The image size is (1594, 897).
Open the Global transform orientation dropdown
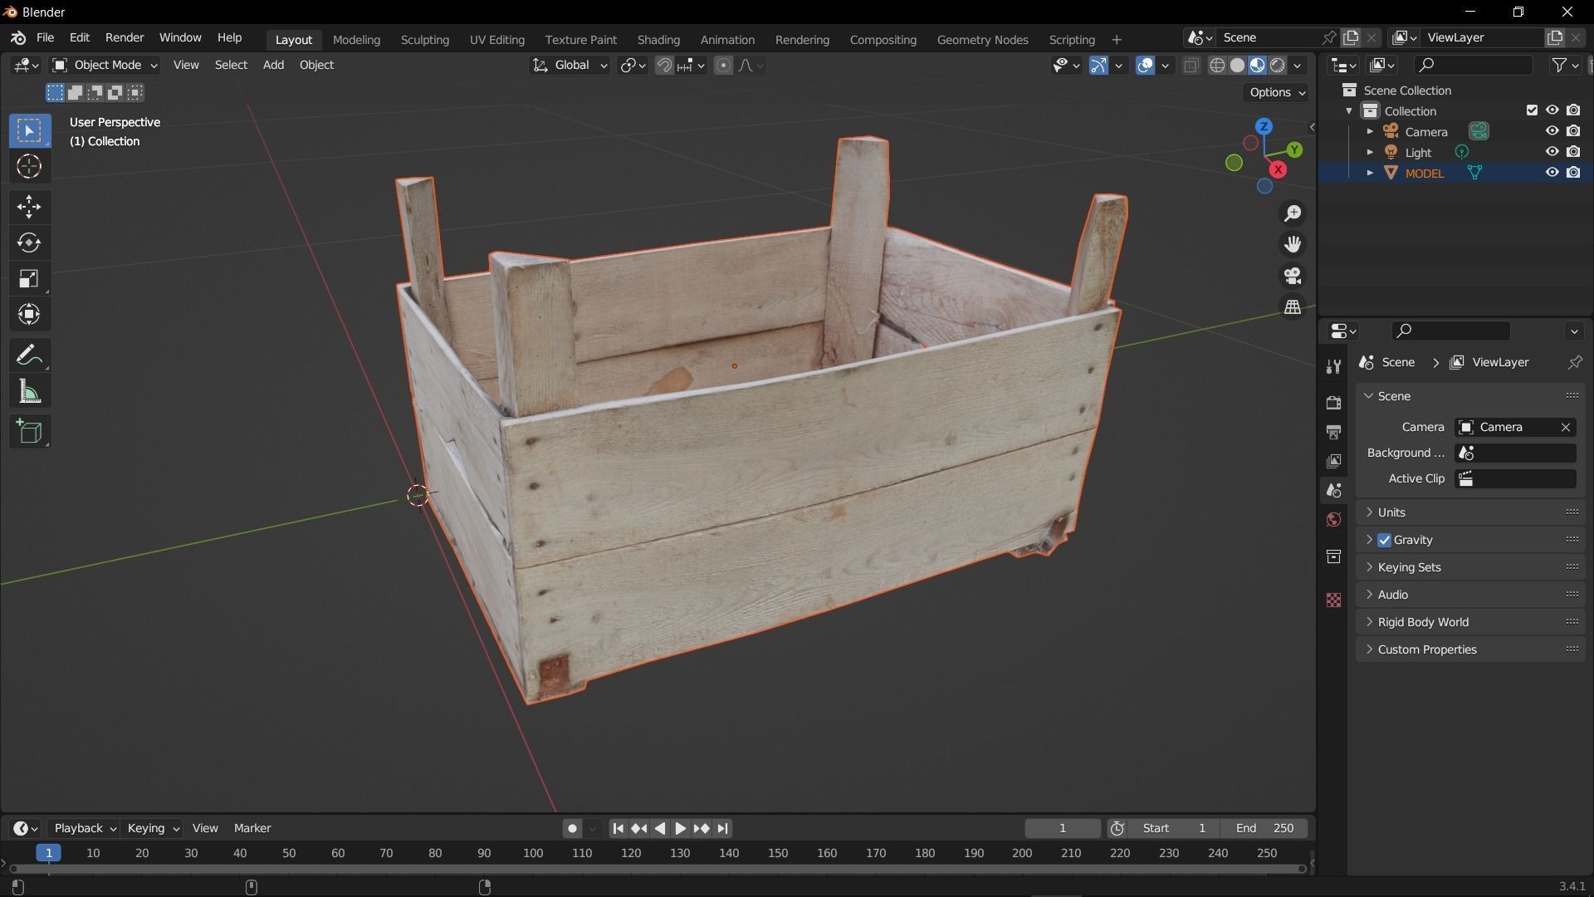click(570, 66)
